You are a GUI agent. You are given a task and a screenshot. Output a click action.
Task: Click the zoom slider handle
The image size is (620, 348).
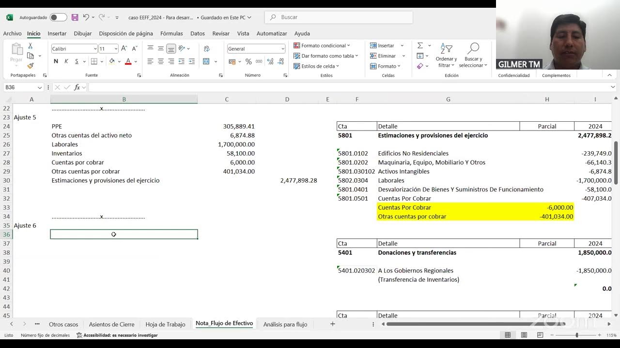576,335
